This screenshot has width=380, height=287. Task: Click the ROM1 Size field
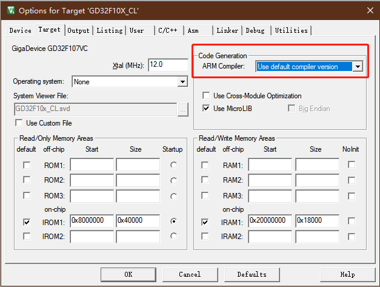[x=138, y=164]
